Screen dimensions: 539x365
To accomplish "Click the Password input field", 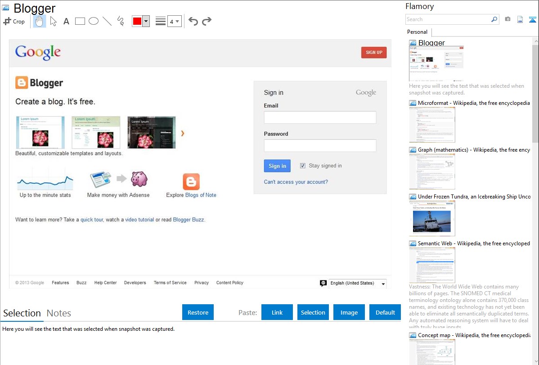I will click(x=320, y=146).
